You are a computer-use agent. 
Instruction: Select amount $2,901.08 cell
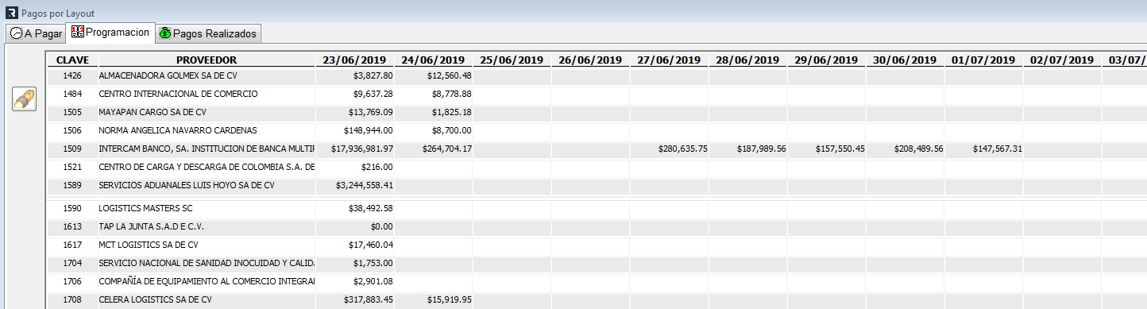tap(355, 281)
